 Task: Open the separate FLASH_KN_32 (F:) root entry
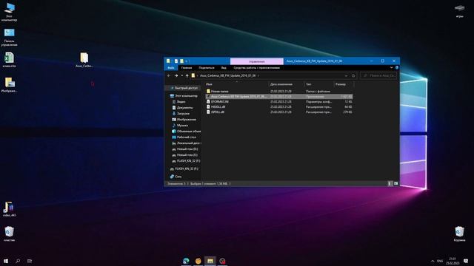coord(184,169)
